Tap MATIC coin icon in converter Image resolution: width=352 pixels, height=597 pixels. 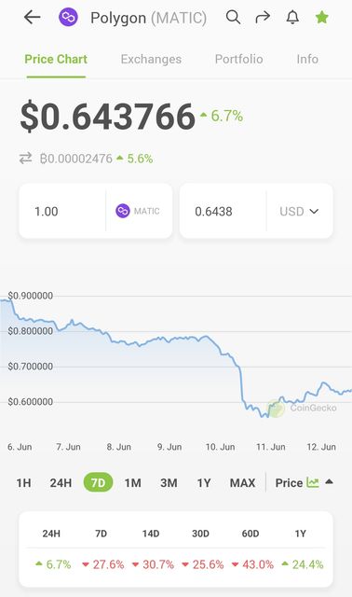point(123,211)
